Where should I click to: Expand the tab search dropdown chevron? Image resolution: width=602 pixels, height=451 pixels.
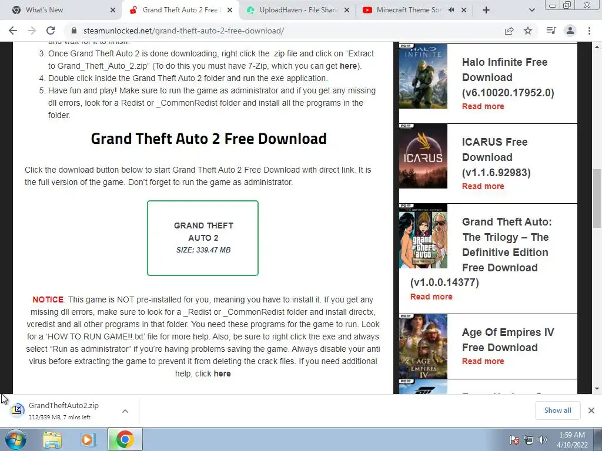531,10
